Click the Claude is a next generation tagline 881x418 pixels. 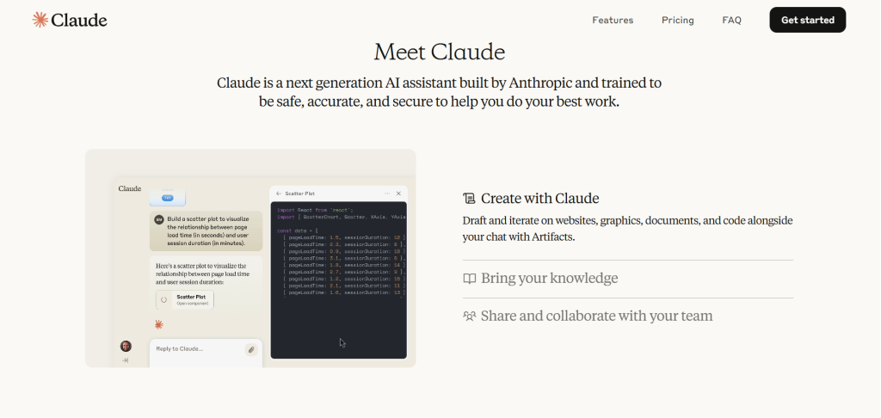(440, 93)
